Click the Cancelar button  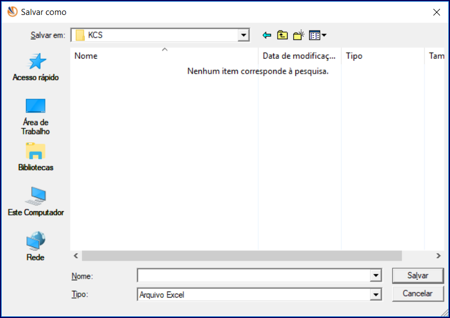[418, 294]
